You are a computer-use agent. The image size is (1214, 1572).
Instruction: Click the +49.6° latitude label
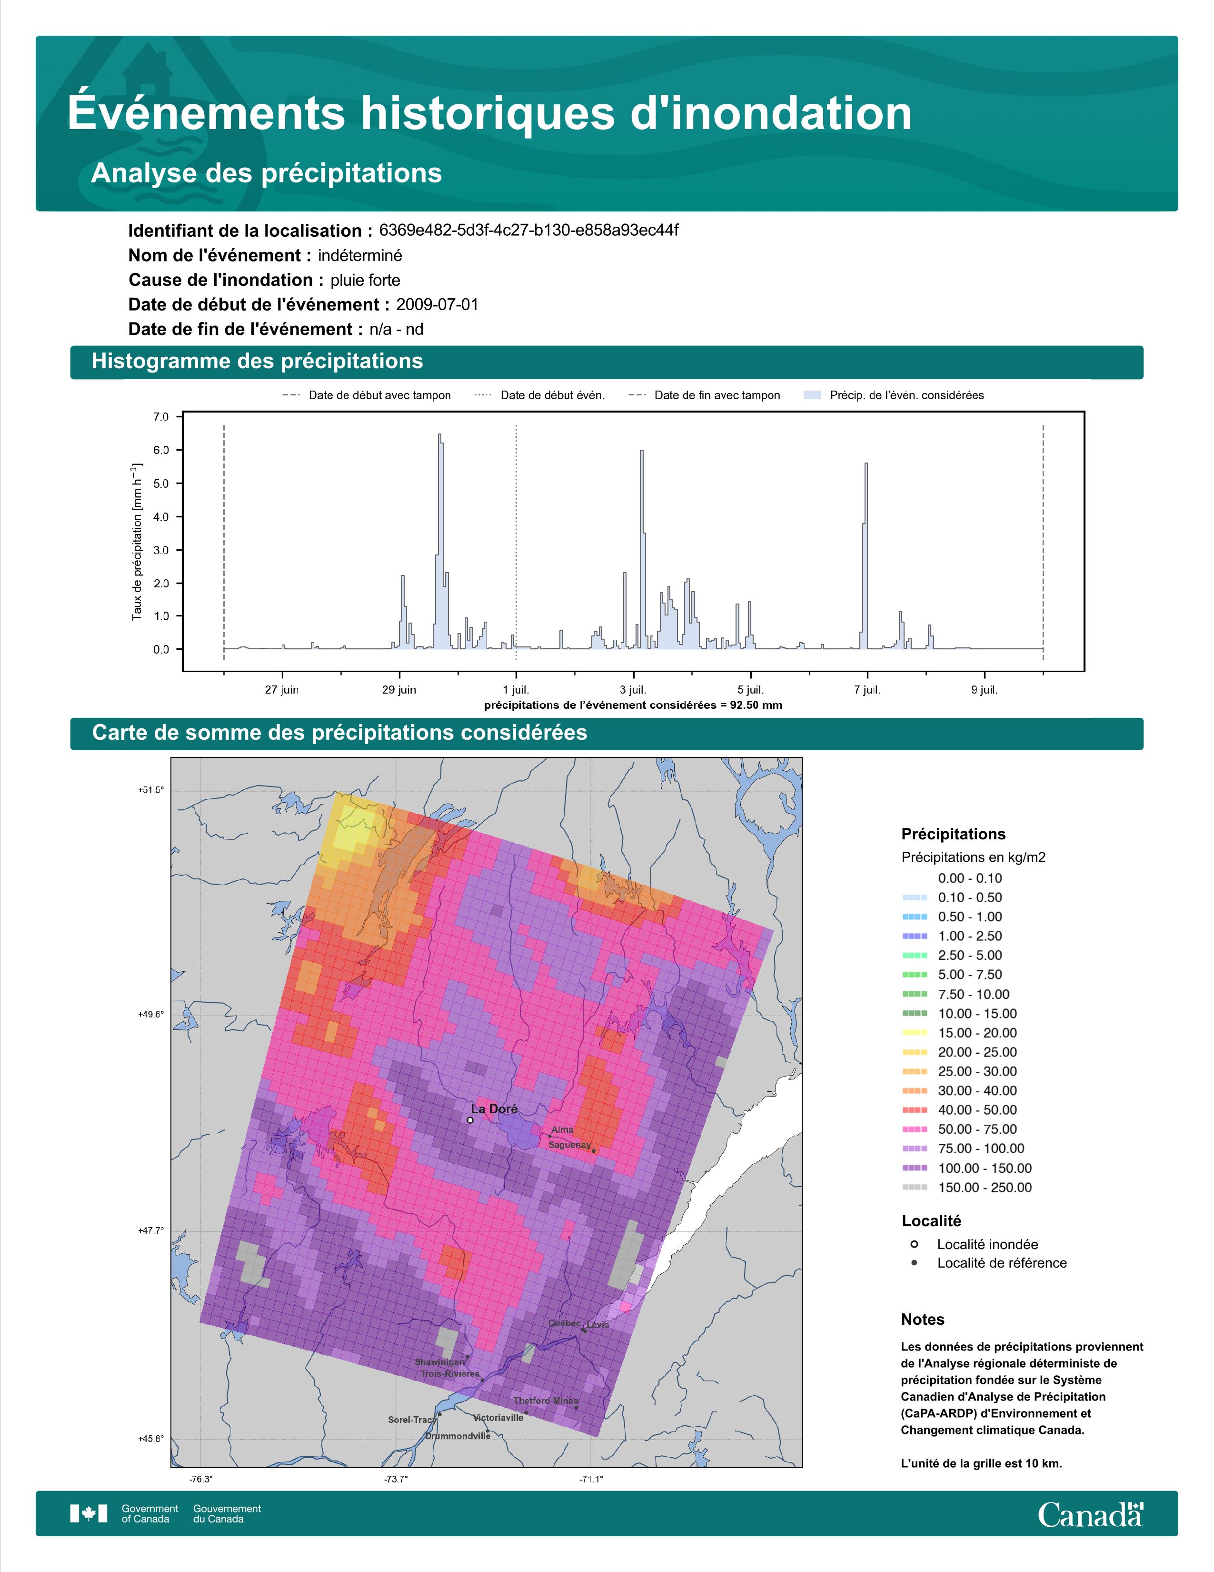151,1014
